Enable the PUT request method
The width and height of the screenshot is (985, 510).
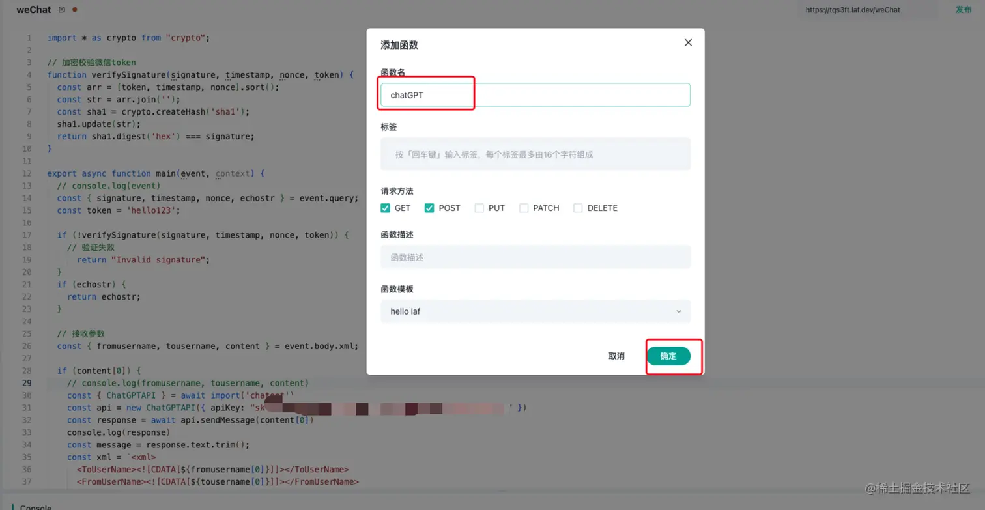point(479,208)
